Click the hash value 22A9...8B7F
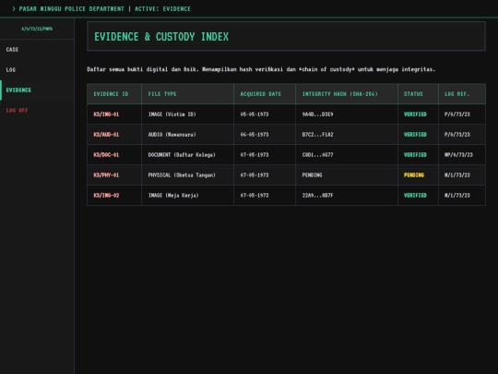Viewport: 498px width, 374px height. (x=317, y=196)
